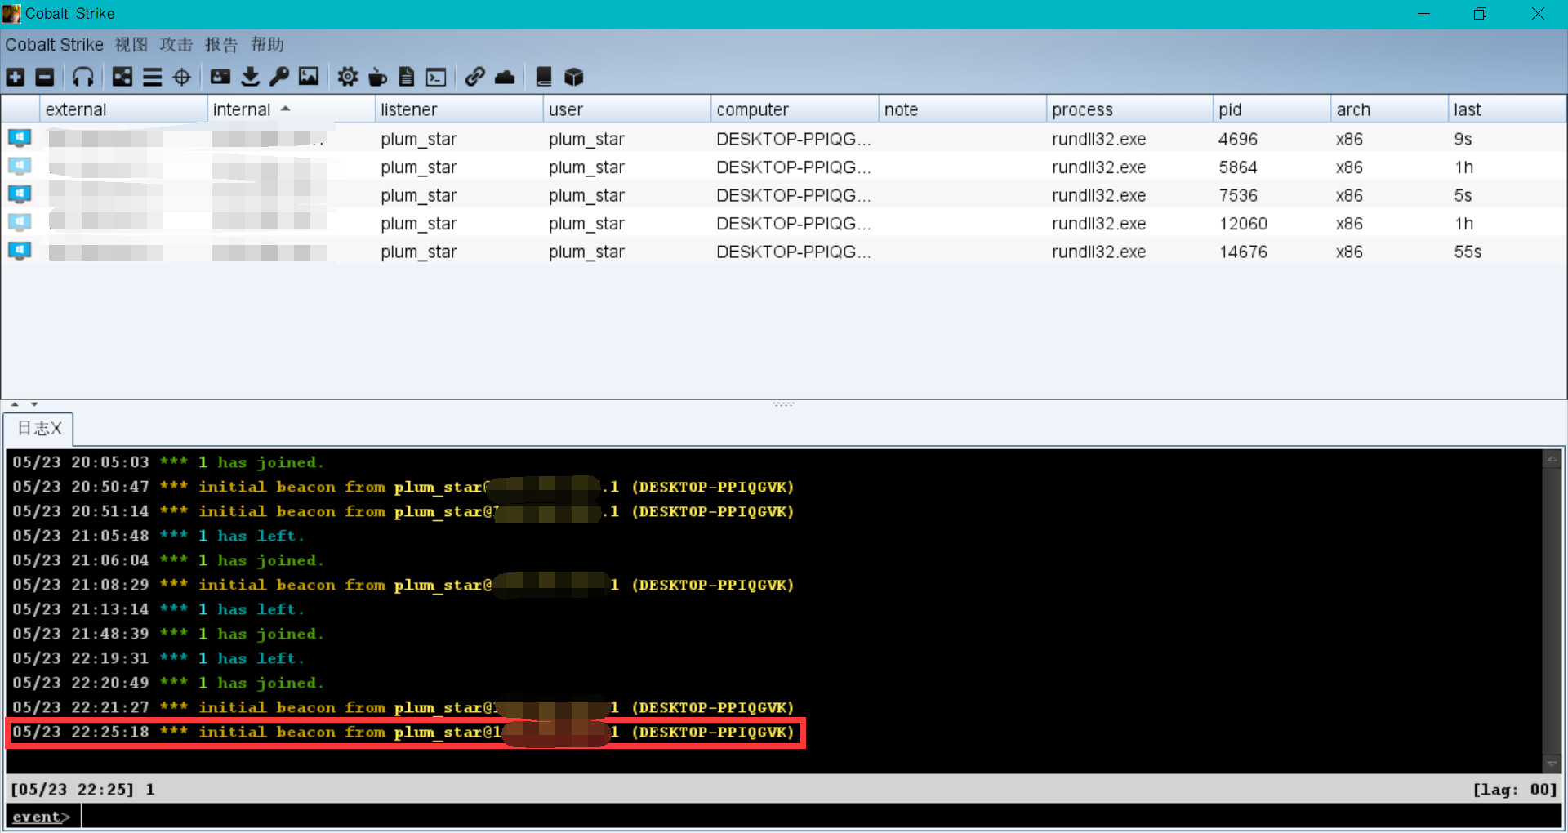Screen dimensions: 1568x833
Task: Click the cloud icon to manage web server
Action: [x=505, y=77]
